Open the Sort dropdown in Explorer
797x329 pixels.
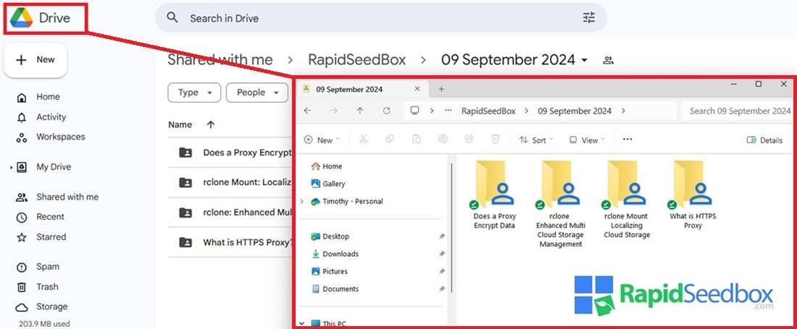(x=536, y=140)
